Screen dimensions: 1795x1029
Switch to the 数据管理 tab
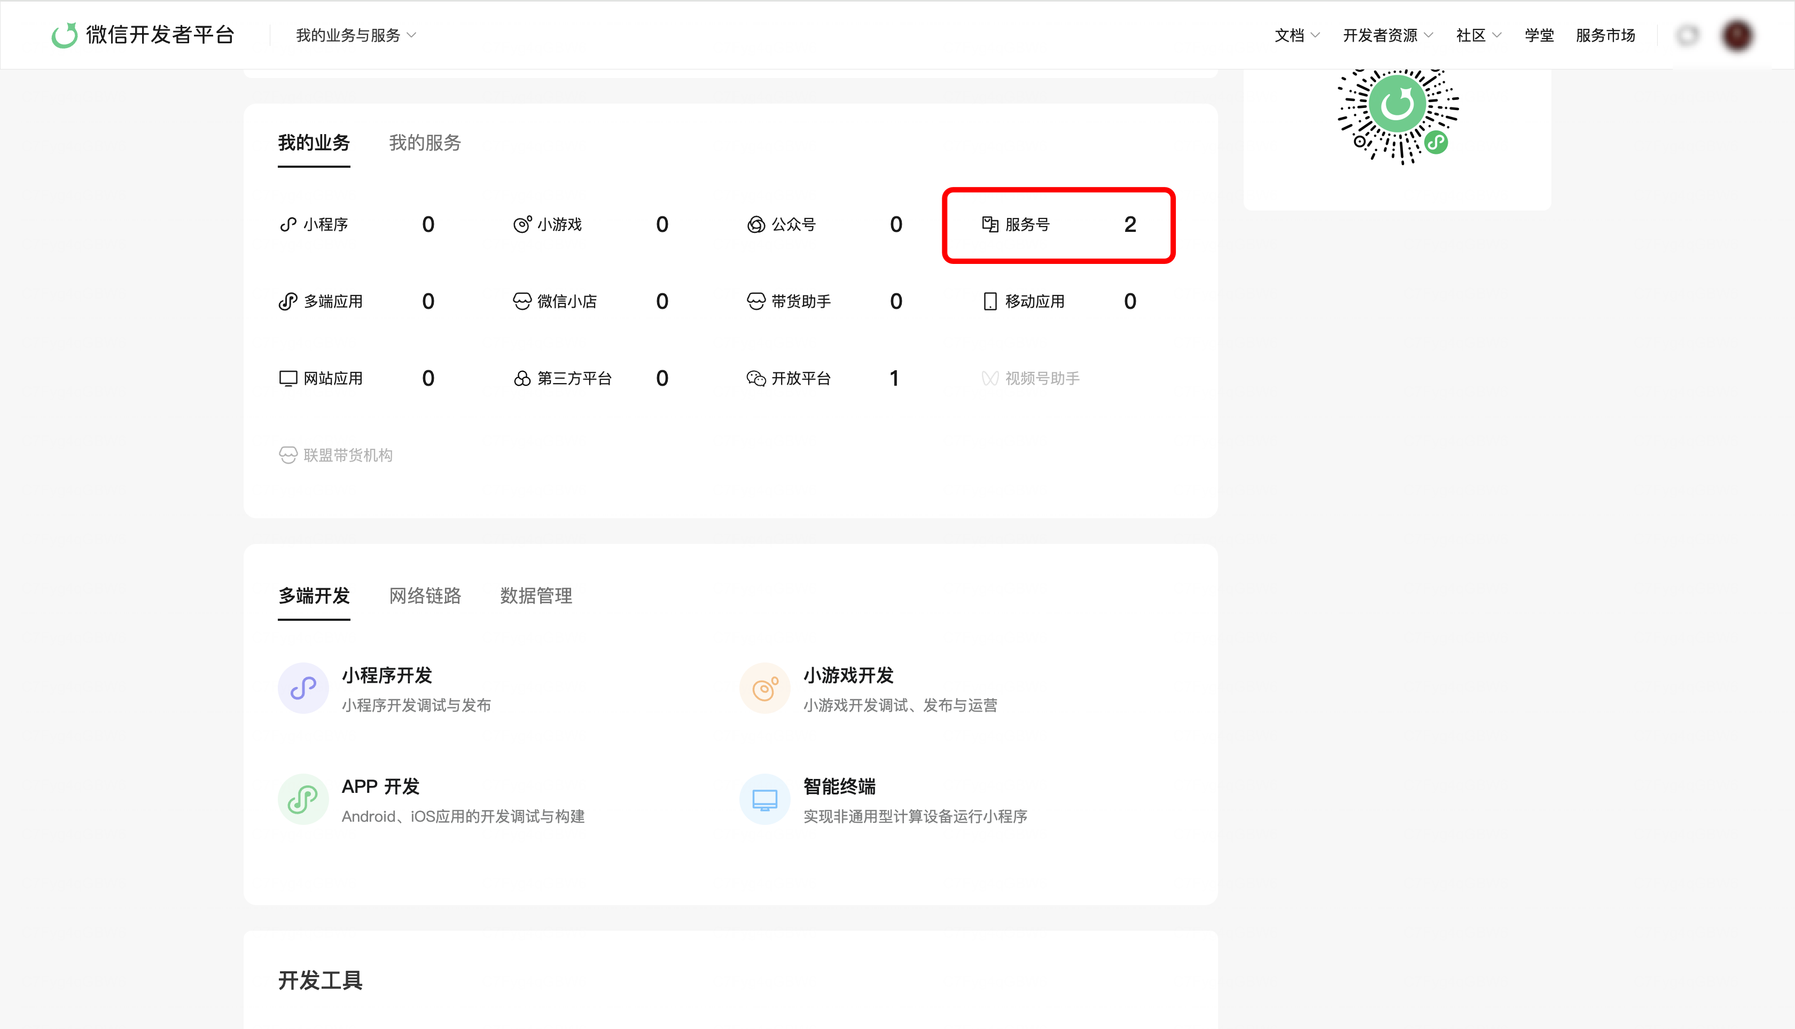[x=536, y=596]
